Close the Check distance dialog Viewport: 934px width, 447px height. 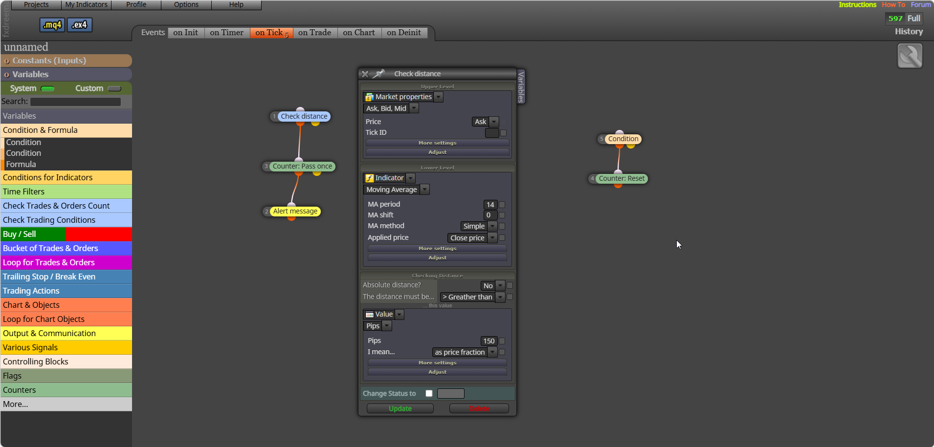[x=365, y=74]
